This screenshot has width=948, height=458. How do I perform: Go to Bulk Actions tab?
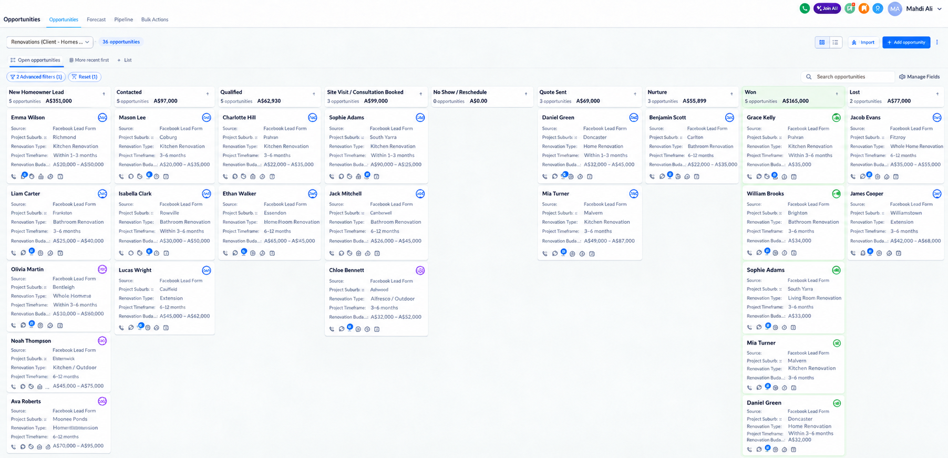154,19
